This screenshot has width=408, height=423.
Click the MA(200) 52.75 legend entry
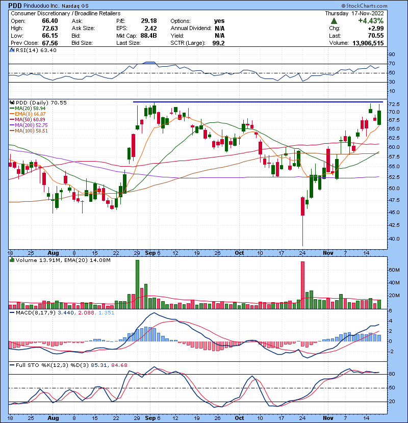coord(31,125)
